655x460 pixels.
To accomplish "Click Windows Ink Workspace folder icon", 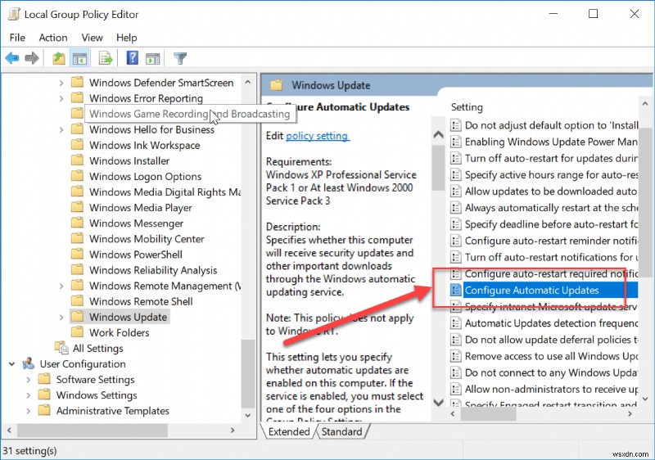I will (x=77, y=144).
